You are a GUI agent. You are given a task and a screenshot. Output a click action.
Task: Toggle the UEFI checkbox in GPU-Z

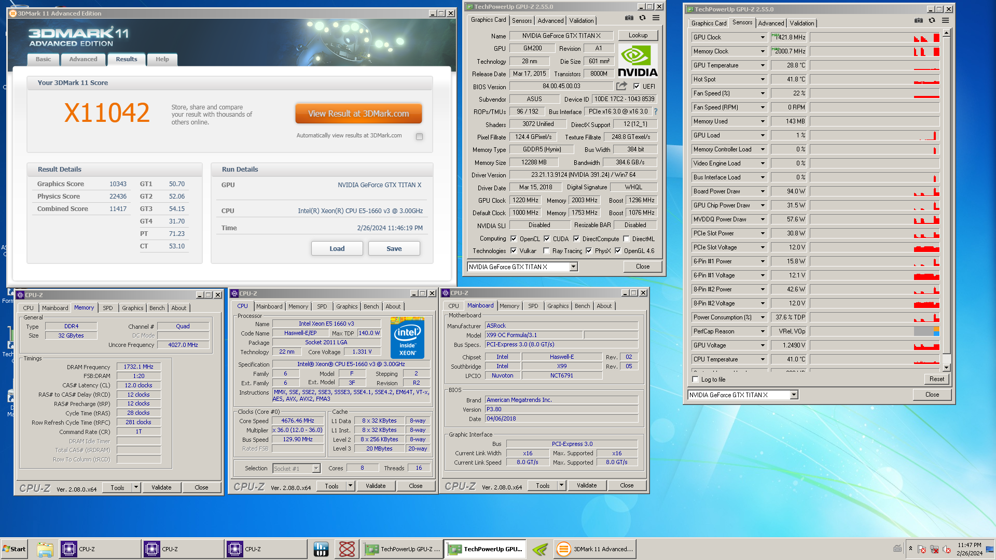tap(637, 87)
